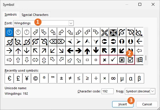Close the Symbol dialog window
160x110 pixels.
coord(153,4)
